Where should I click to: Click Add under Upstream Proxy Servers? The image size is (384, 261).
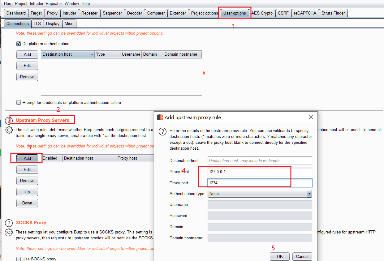click(27, 158)
